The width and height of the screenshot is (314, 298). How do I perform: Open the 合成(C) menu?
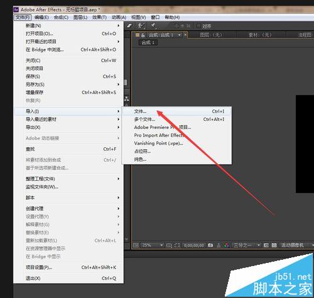point(61,18)
